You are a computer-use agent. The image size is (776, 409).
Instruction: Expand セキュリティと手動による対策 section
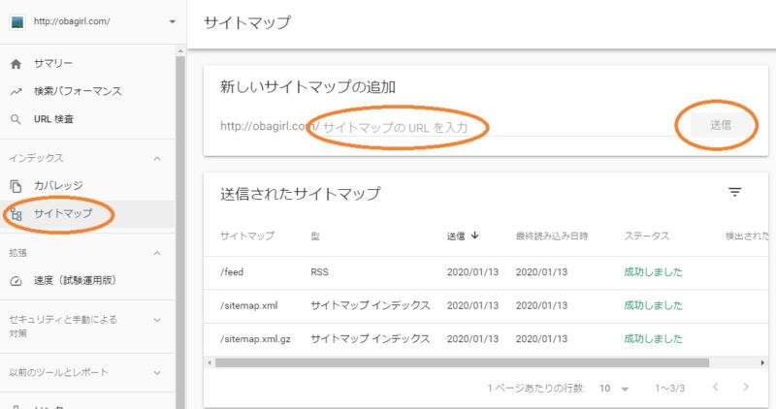tap(157, 320)
